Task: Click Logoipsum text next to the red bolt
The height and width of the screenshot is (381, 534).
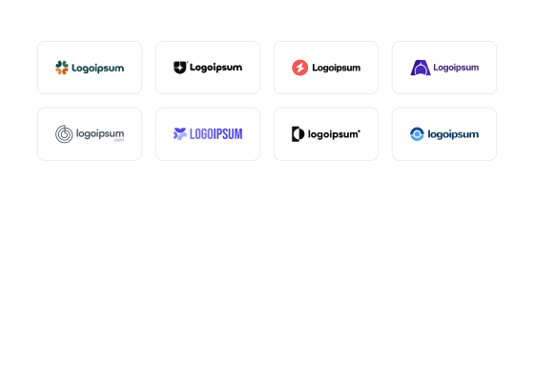Action: [x=336, y=68]
